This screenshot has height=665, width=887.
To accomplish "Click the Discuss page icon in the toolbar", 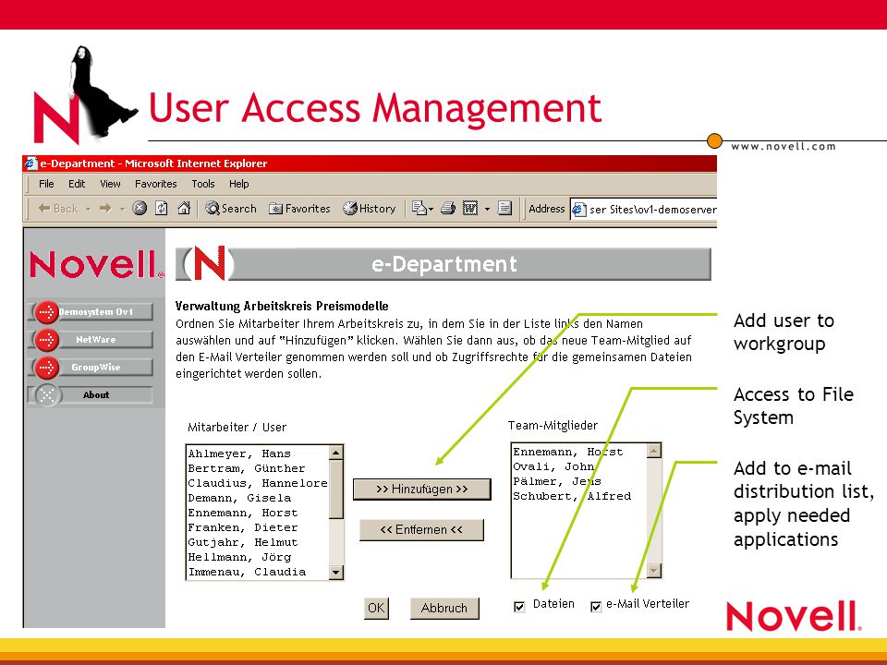I will coord(504,208).
